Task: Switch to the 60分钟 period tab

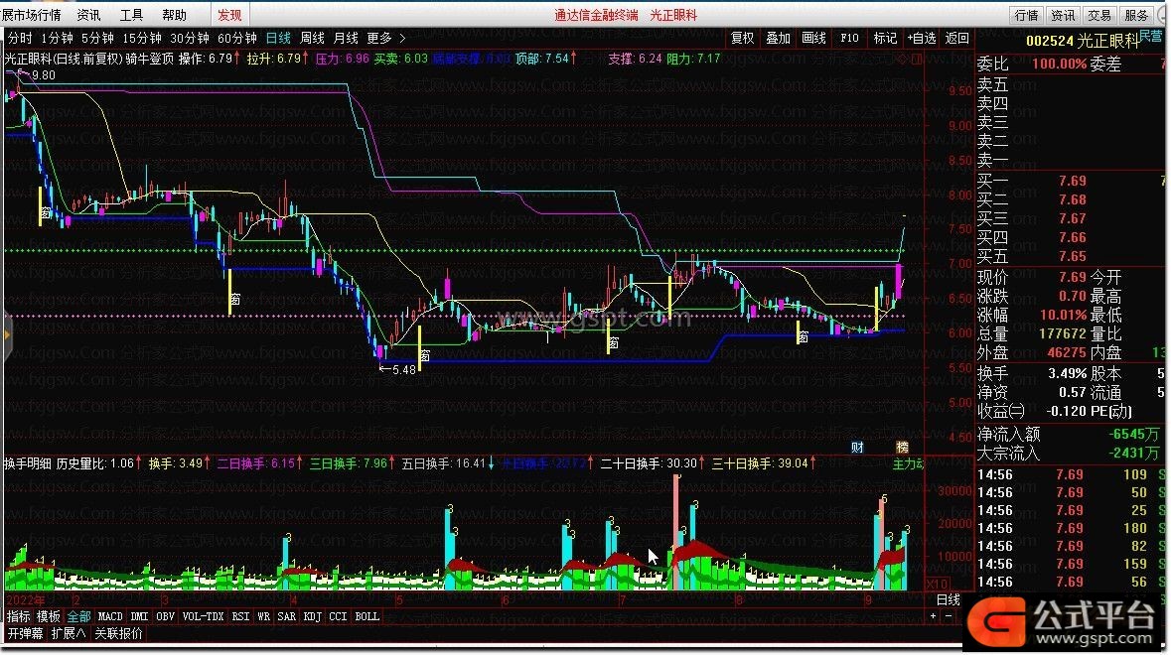Action: point(237,38)
